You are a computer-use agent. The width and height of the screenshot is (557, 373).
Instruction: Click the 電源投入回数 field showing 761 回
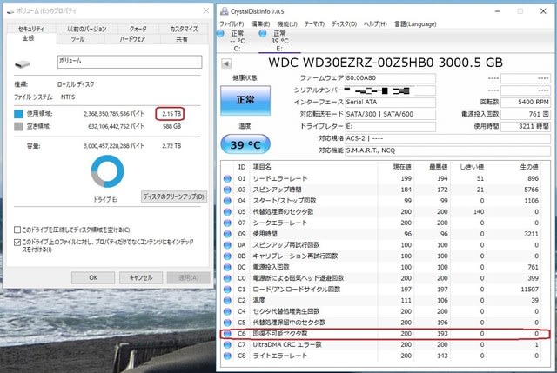[x=526, y=114]
